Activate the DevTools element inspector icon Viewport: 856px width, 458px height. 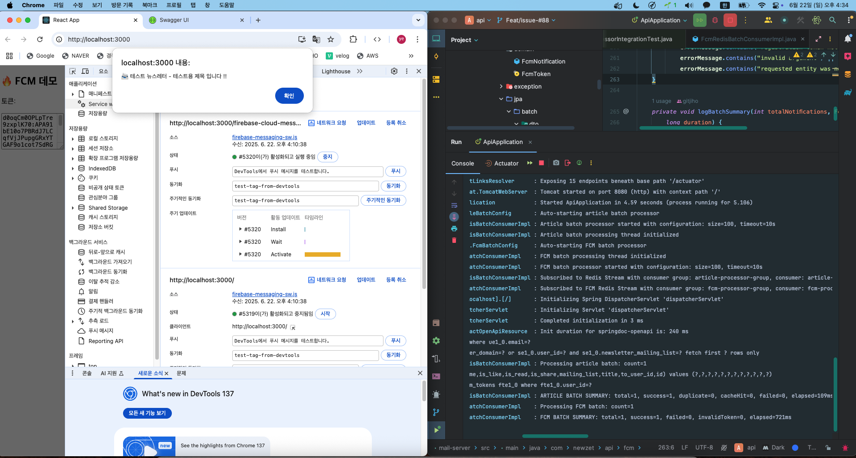[x=73, y=71]
